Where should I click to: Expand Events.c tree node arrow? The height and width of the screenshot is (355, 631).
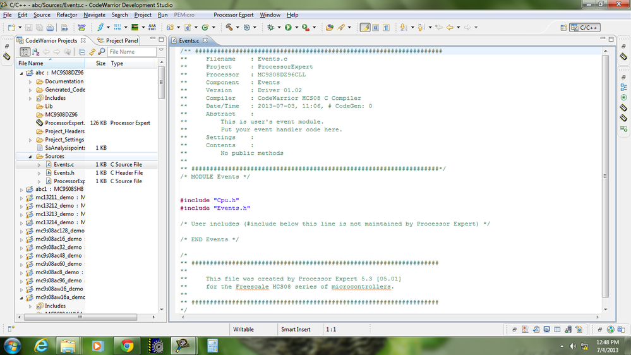pyautogui.click(x=39, y=165)
